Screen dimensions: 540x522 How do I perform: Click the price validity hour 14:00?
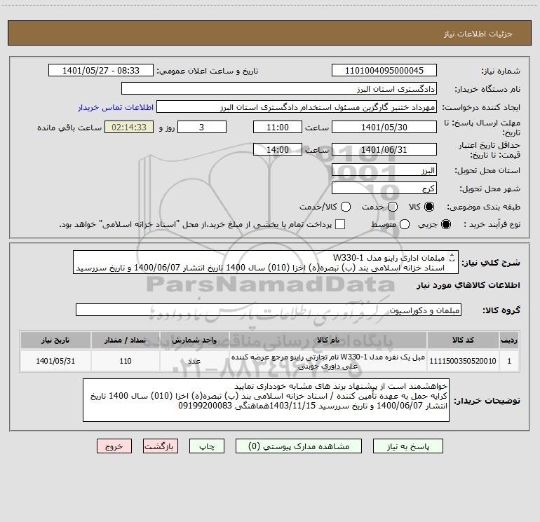pos(278,149)
